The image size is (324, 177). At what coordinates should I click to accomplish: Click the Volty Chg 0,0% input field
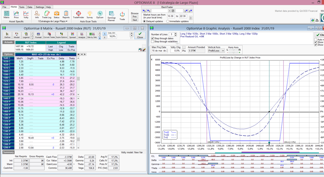point(176,51)
